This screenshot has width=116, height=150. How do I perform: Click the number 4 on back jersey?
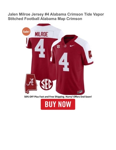(40, 48)
